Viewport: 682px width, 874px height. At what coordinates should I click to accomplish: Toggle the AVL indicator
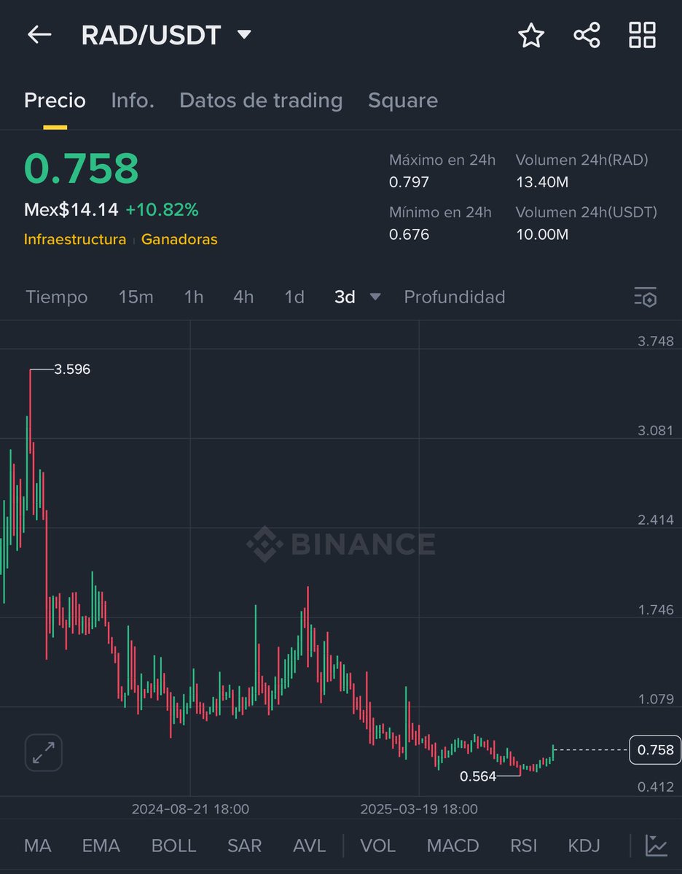tap(309, 846)
